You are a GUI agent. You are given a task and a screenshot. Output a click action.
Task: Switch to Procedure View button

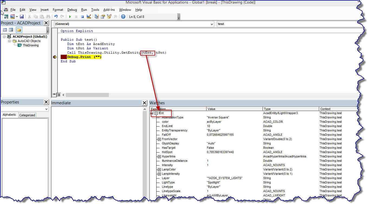coord(54,95)
